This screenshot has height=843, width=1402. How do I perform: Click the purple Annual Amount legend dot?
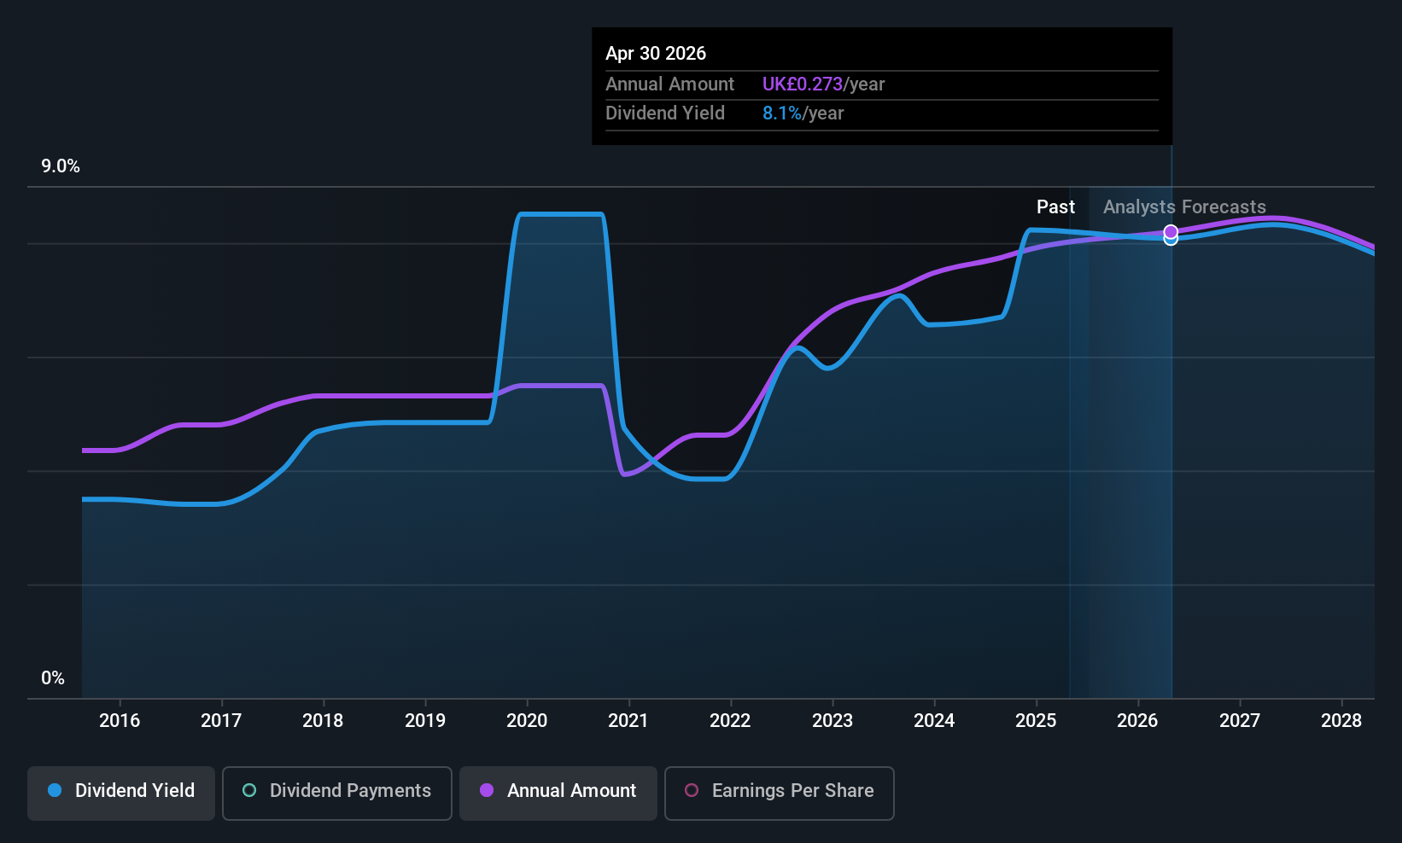click(x=487, y=790)
